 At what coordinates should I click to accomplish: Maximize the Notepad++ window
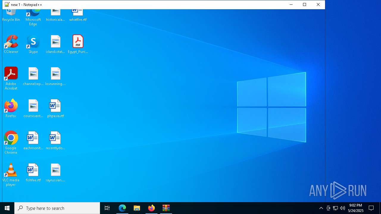[305, 4]
